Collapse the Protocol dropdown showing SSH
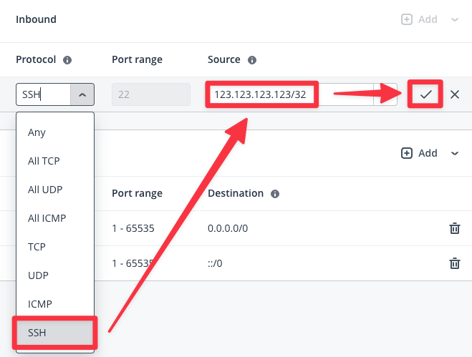Screen dimensions: 472x357 [x=82, y=94]
